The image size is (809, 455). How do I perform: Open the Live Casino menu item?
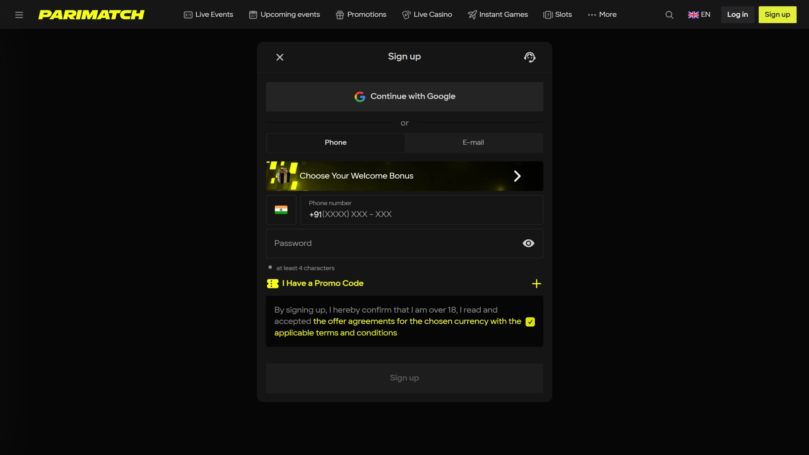pyautogui.click(x=427, y=15)
